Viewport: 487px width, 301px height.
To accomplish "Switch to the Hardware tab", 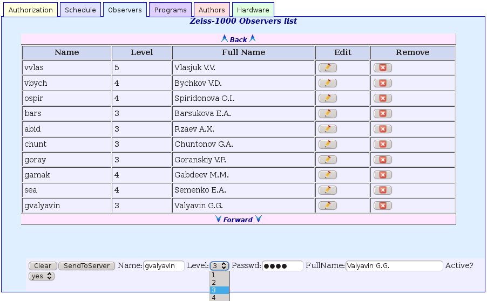I will [x=253, y=10].
